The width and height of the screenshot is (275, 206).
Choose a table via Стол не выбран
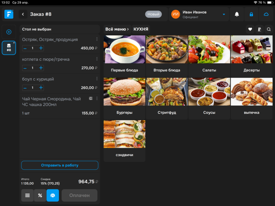coord(60,29)
